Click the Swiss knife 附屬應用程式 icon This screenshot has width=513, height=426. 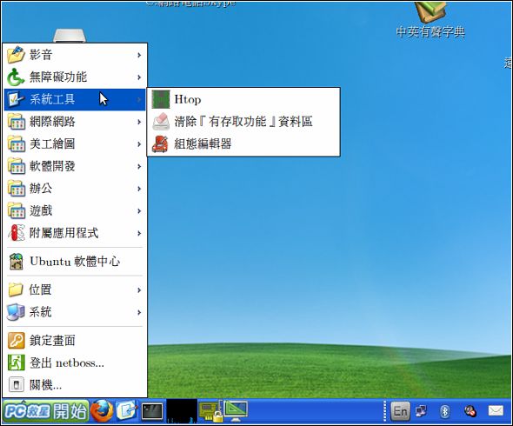pyautogui.click(x=16, y=233)
